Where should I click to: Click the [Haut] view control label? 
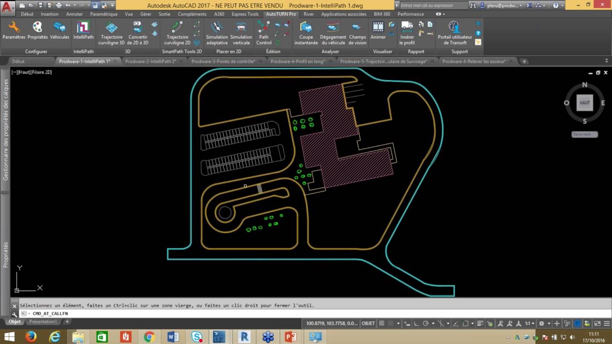[x=24, y=72]
